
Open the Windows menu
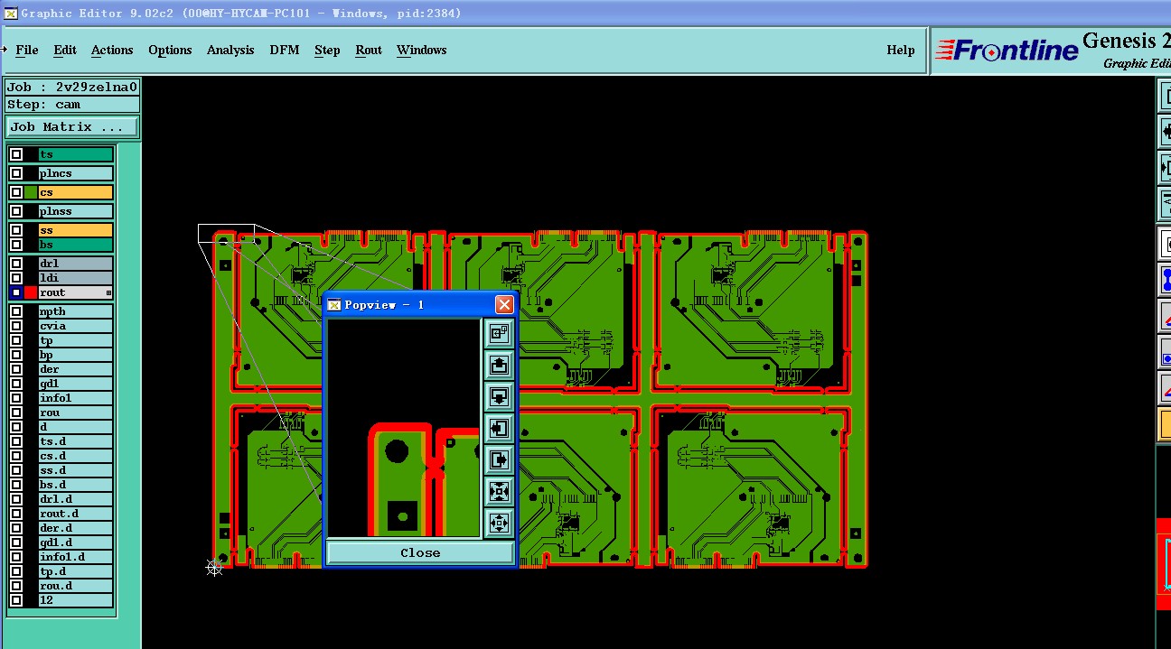pyautogui.click(x=422, y=50)
